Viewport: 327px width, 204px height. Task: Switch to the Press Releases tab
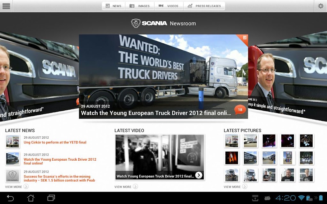(x=204, y=6)
